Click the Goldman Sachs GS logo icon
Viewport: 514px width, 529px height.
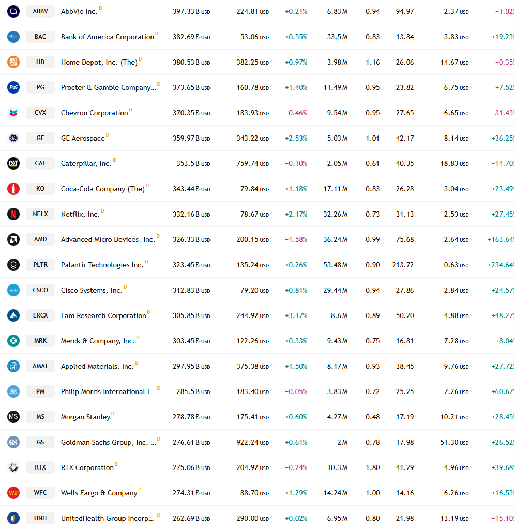click(13, 442)
